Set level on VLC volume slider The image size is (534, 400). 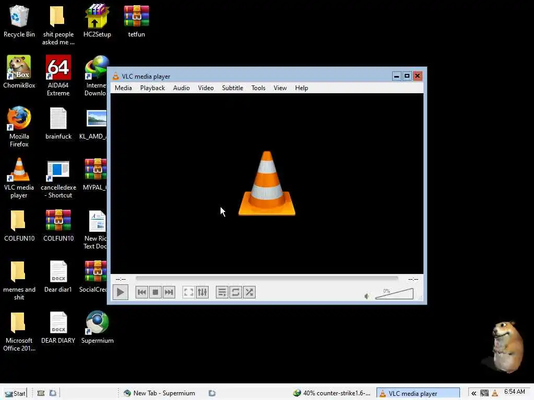pos(394,294)
